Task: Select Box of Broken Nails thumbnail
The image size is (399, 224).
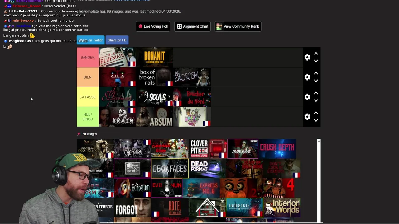Action: (155, 77)
